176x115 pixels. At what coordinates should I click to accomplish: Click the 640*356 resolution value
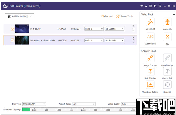[x=62, y=40]
